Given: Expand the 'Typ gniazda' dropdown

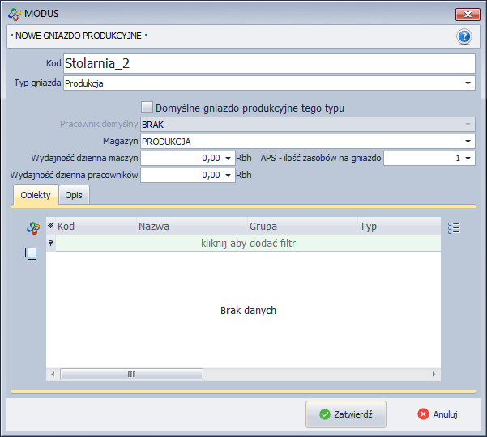Looking at the screenshot, I should pyautogui.click(x=468, y=83).
